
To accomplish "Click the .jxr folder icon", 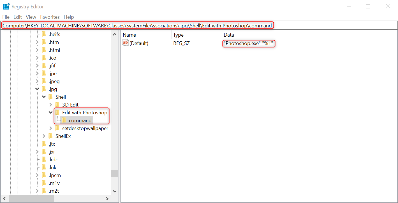I will pyautogui.click(x=44, y=152).
